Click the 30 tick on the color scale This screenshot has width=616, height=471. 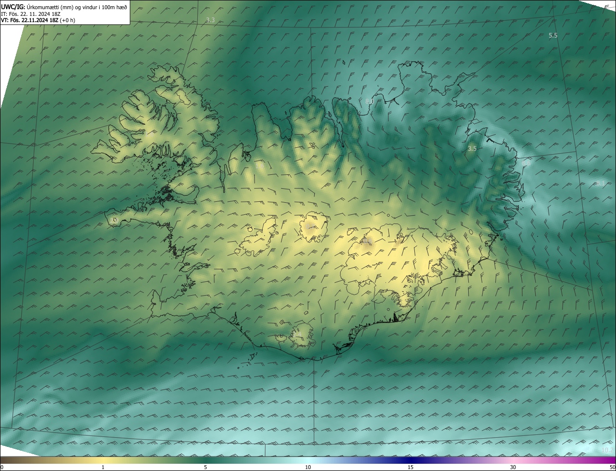[513, 467]
